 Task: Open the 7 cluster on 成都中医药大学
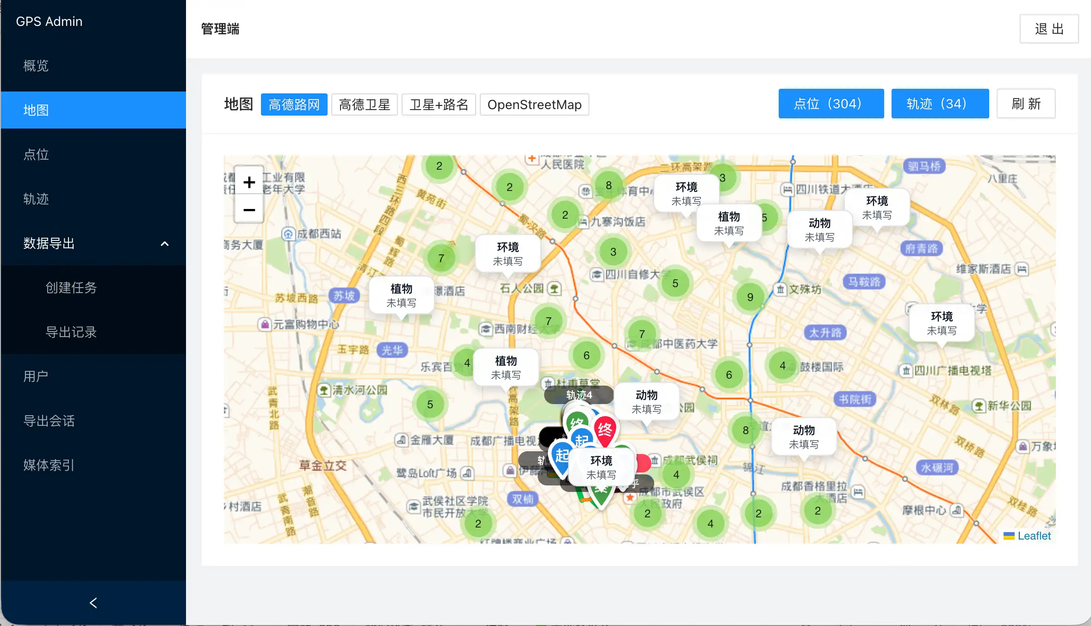(x=642, y=334)
